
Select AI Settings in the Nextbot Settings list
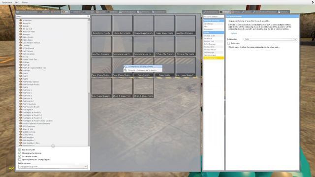pyautogui.click(x=214, y=24)
